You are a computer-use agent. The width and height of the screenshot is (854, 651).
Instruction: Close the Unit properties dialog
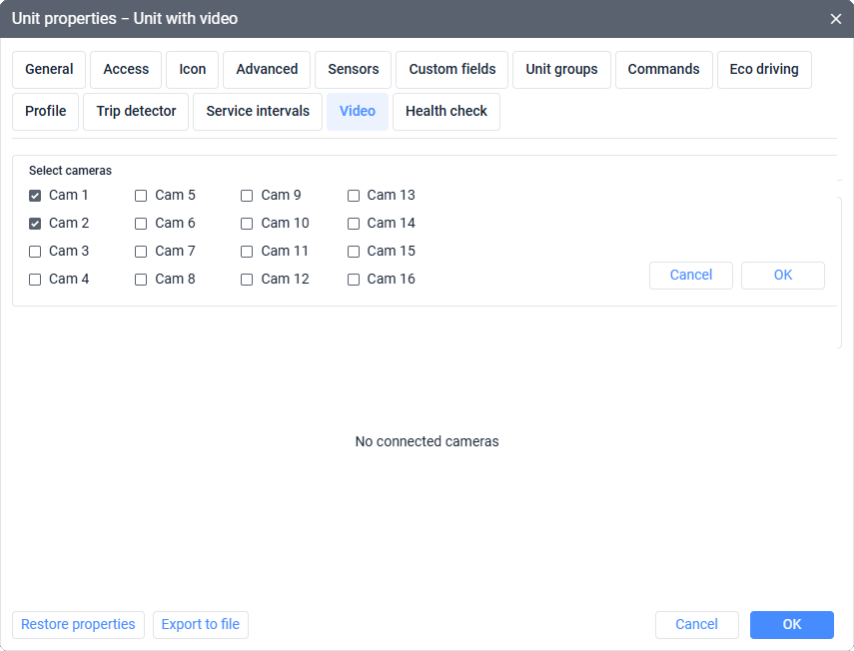tap(836, 19)
